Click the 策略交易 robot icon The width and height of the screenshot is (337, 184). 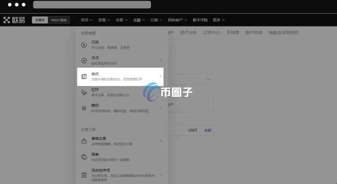coord(84,141)
